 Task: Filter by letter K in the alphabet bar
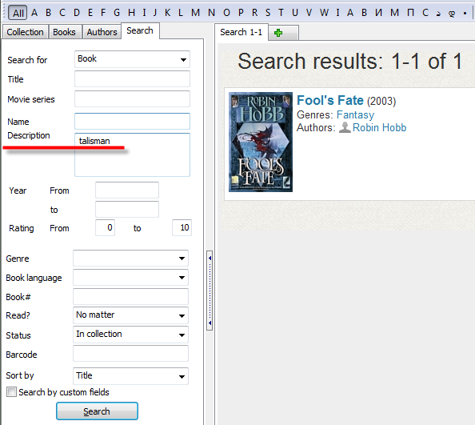pyautogui.click(x=167, y=13)
